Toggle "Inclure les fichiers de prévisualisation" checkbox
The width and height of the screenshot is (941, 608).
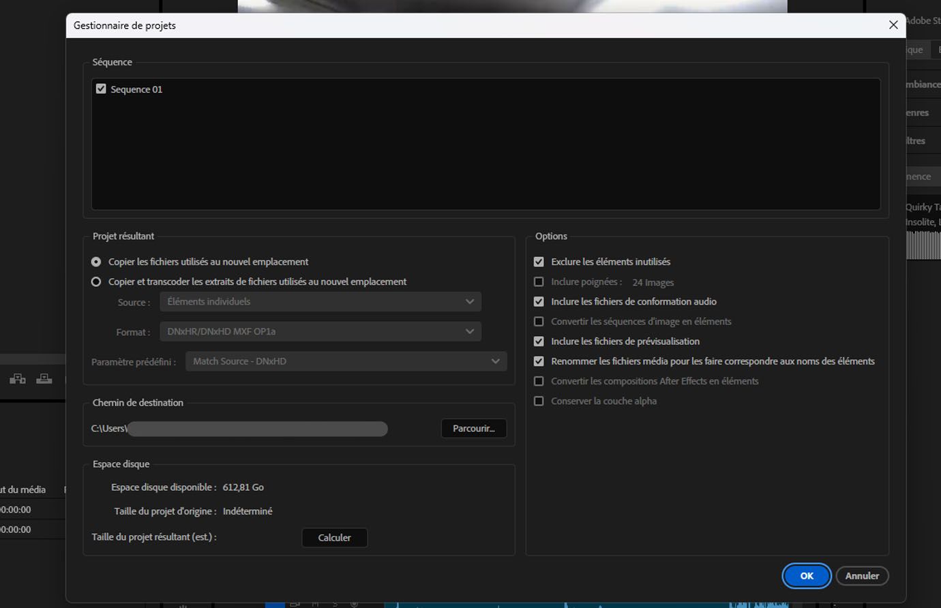(539, 341)
